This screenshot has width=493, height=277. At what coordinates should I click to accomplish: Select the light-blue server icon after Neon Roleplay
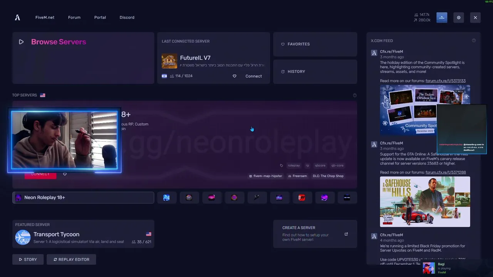[x=166, y=197]
